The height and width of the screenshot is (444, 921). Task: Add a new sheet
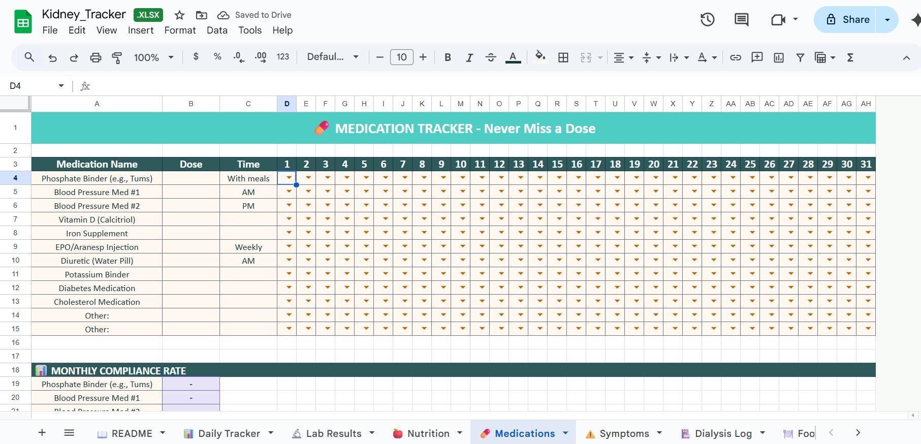pos(42,433)
